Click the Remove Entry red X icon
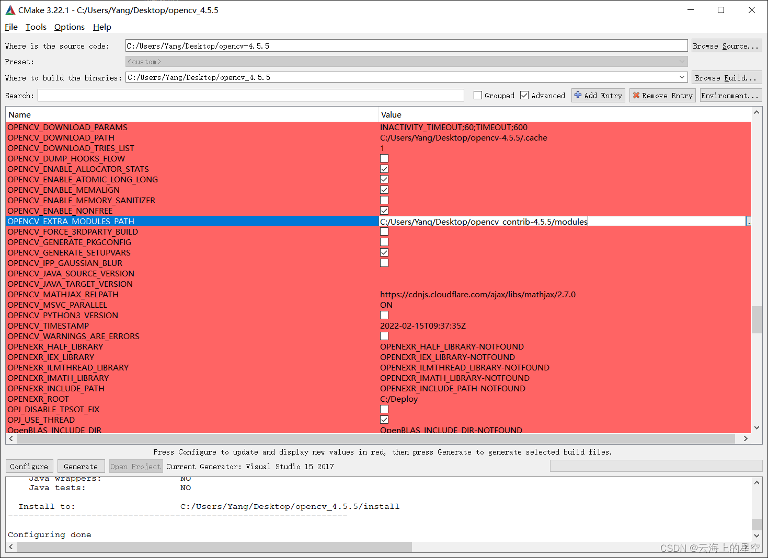The height and width of the screenshot is (558, 768). point(637,95)
